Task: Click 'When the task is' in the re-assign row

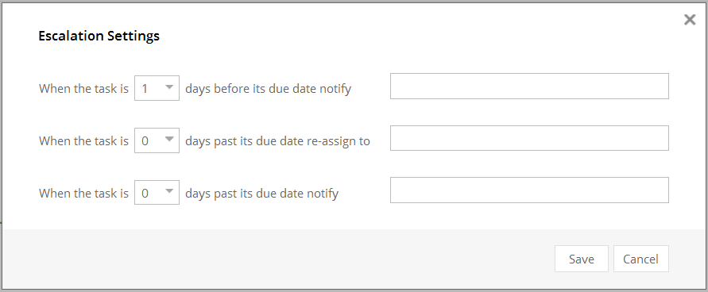Action: coord(84,140)
